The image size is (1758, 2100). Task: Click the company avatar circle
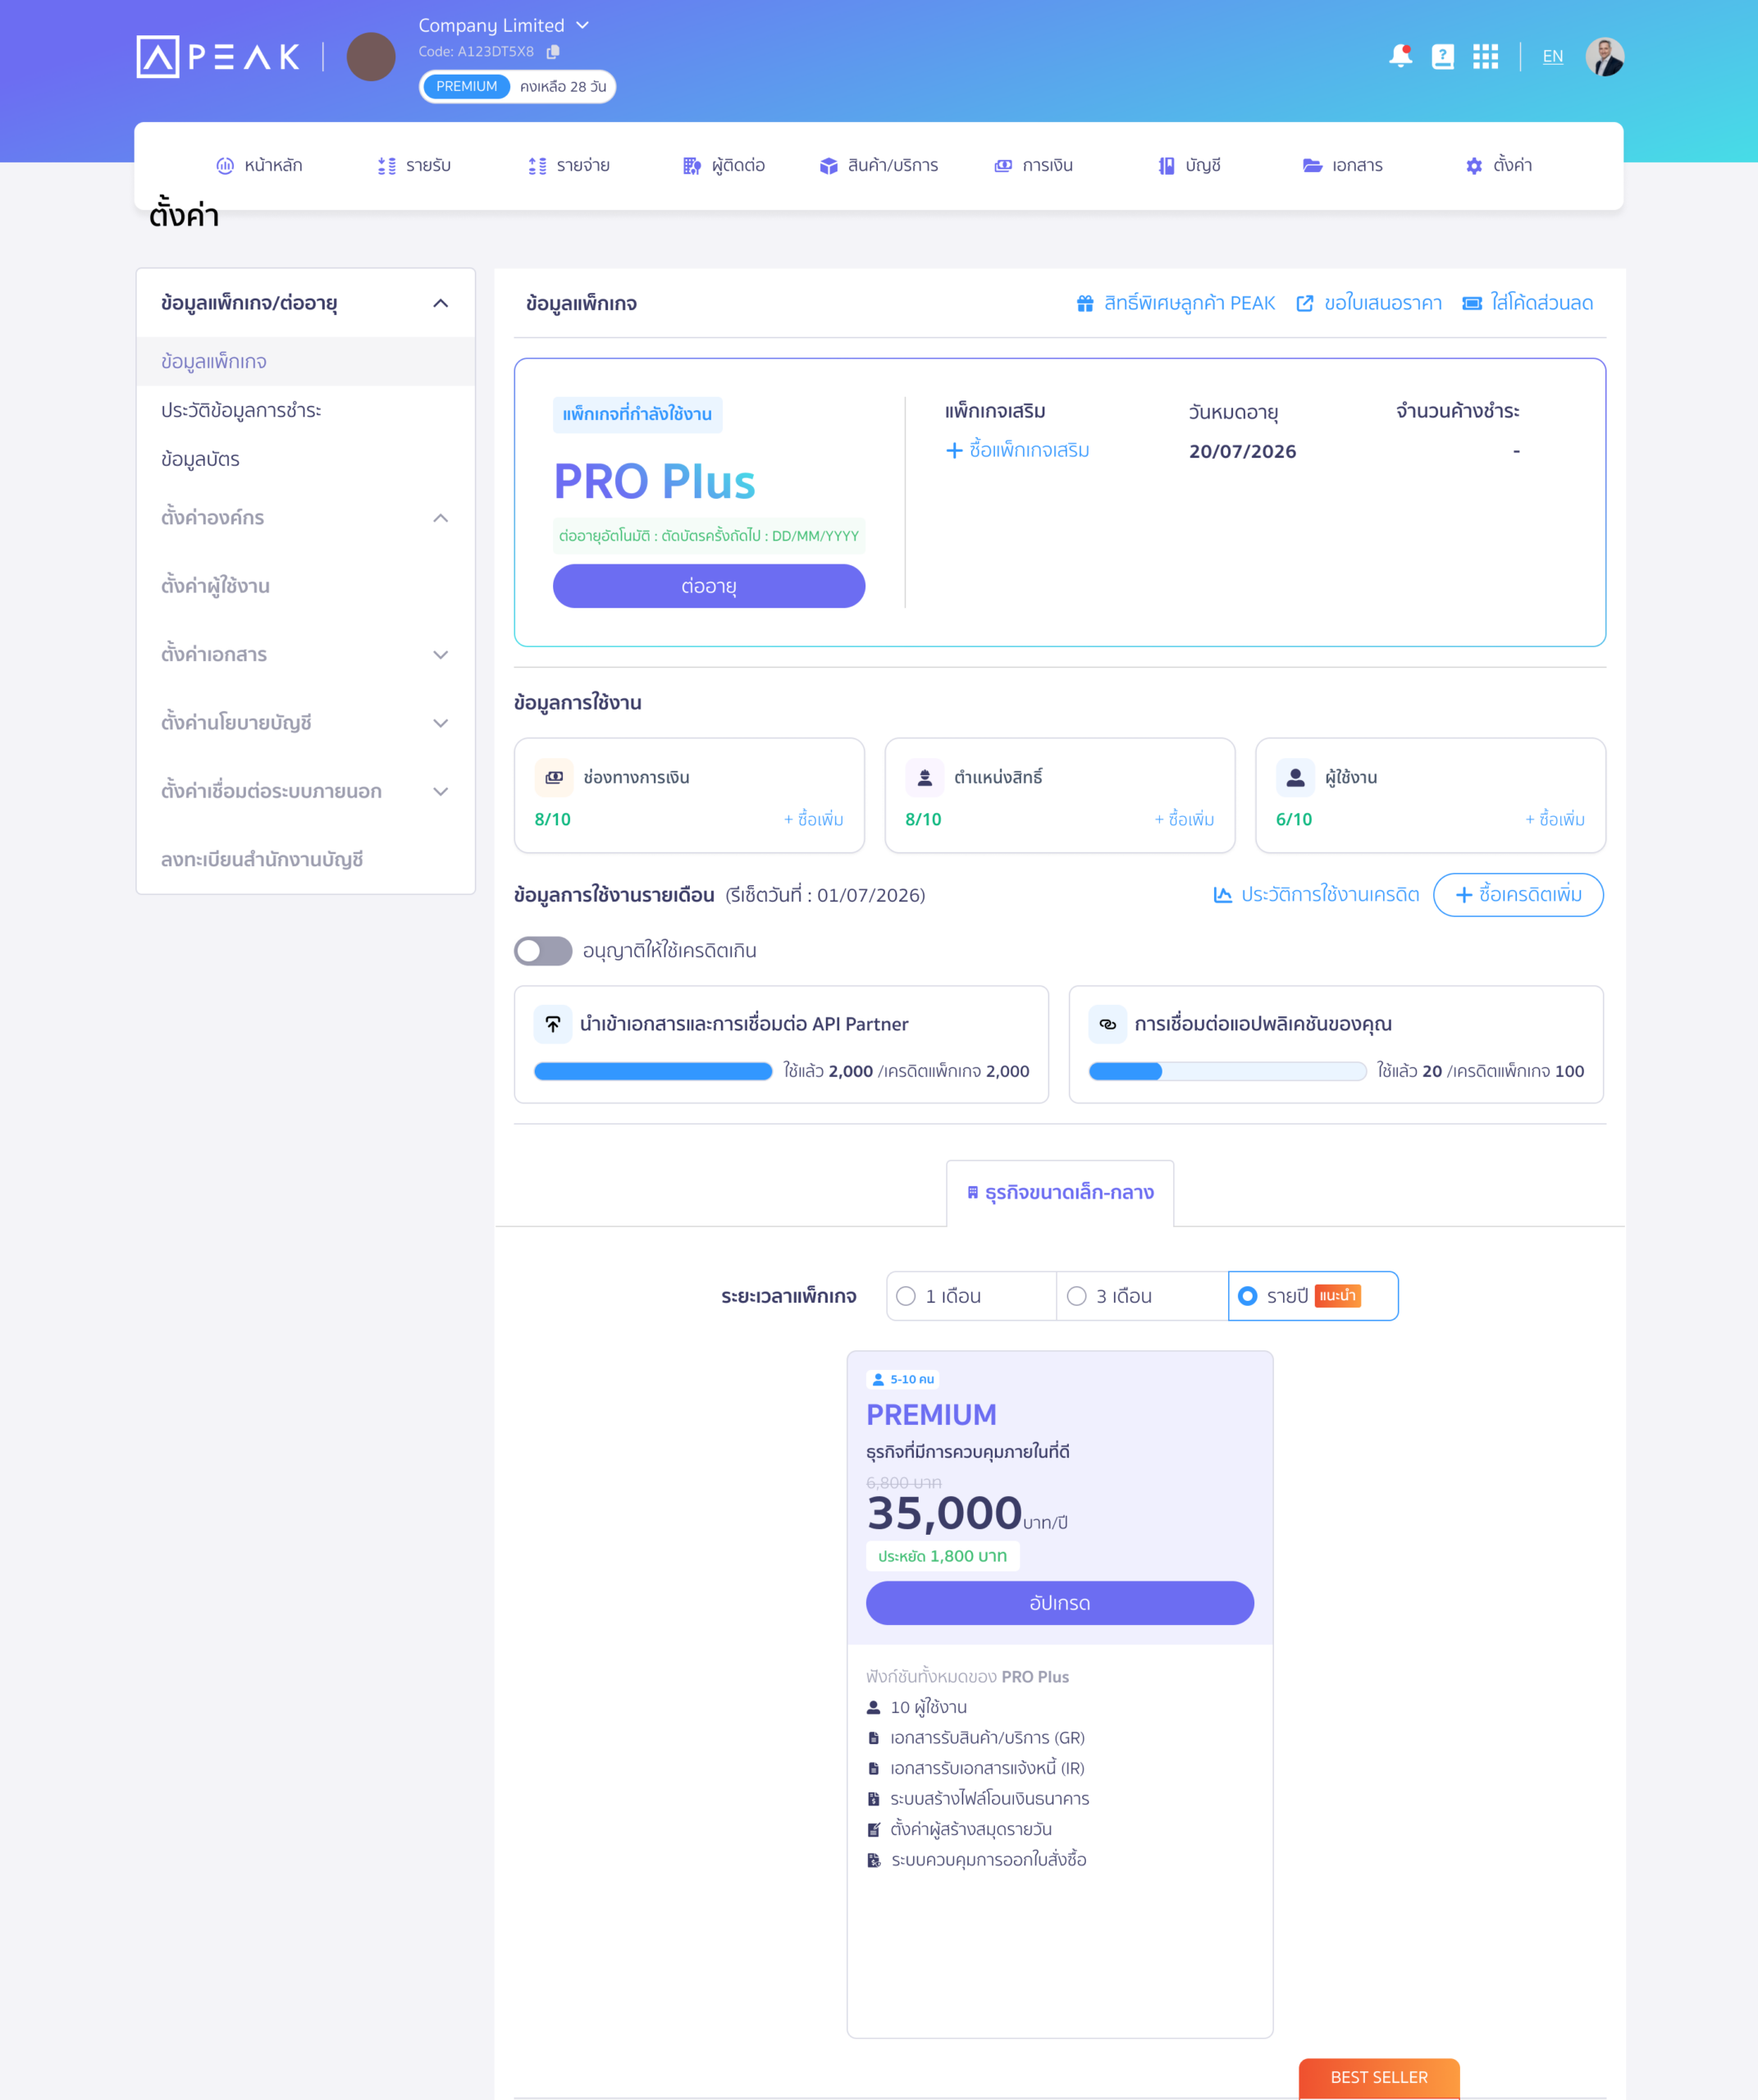pos(371,57)
